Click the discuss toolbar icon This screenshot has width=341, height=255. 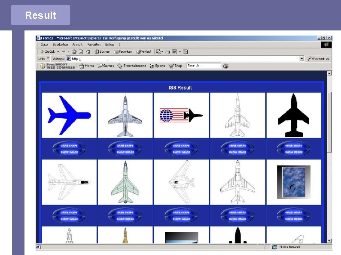[186, 52]
